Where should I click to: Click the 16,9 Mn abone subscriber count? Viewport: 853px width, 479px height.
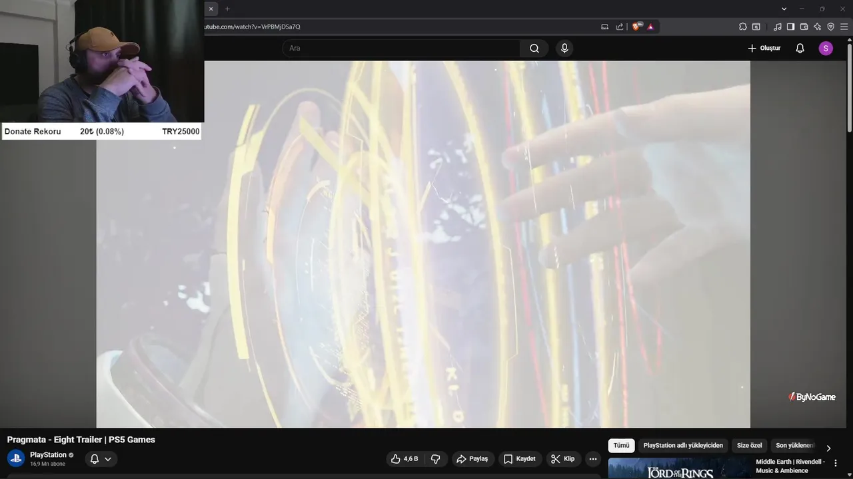coord(47,464)
